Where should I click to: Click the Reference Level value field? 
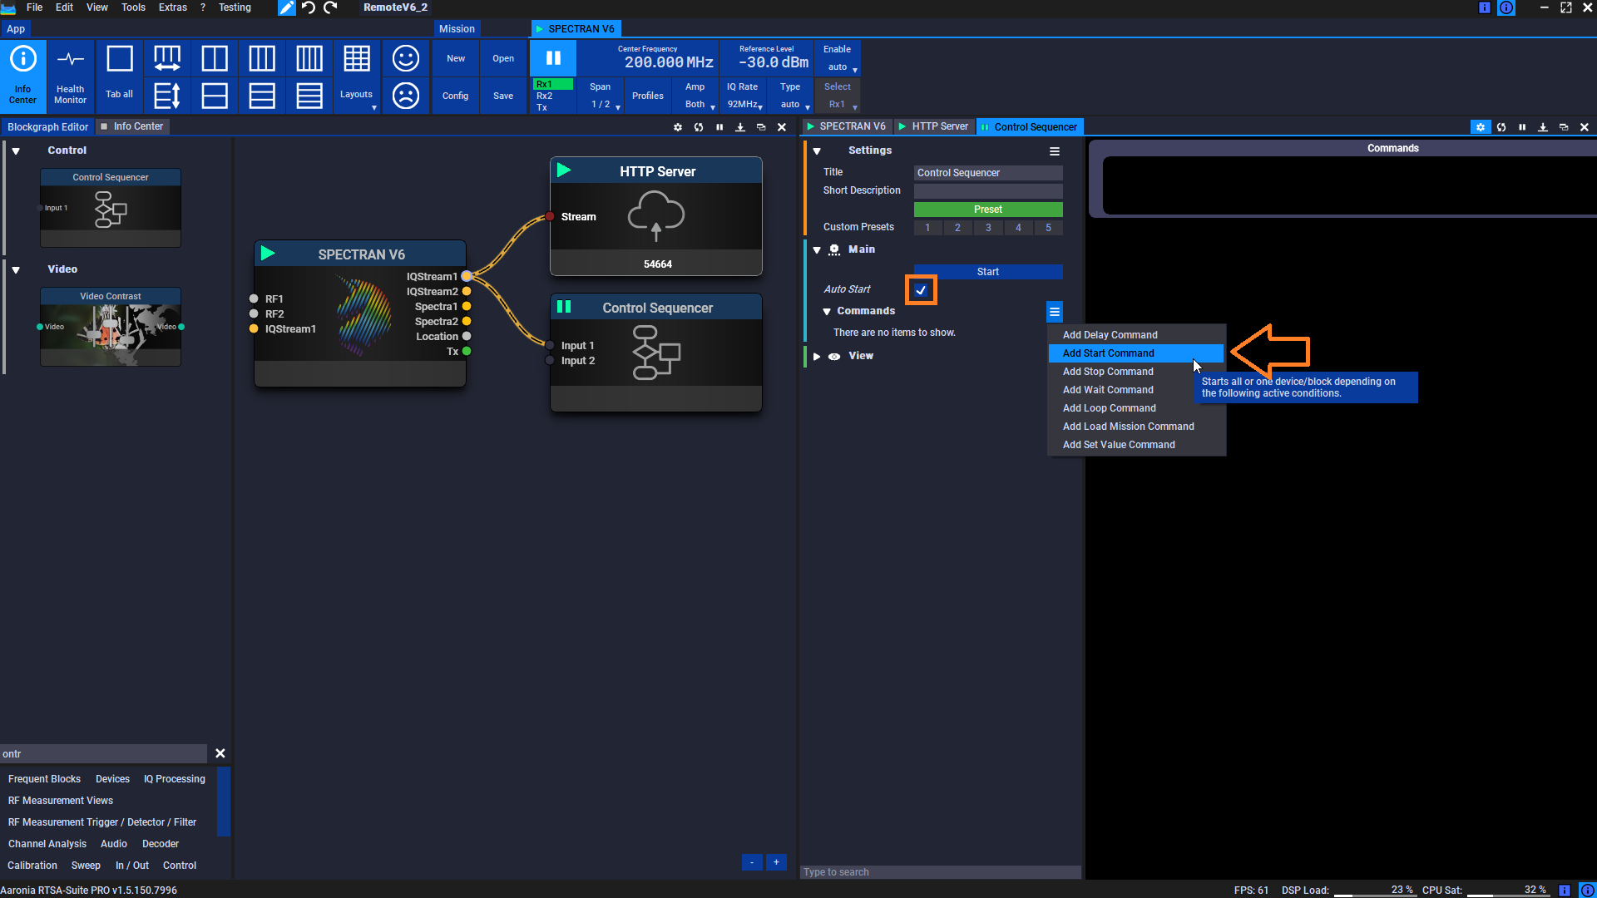coord(774,62)
